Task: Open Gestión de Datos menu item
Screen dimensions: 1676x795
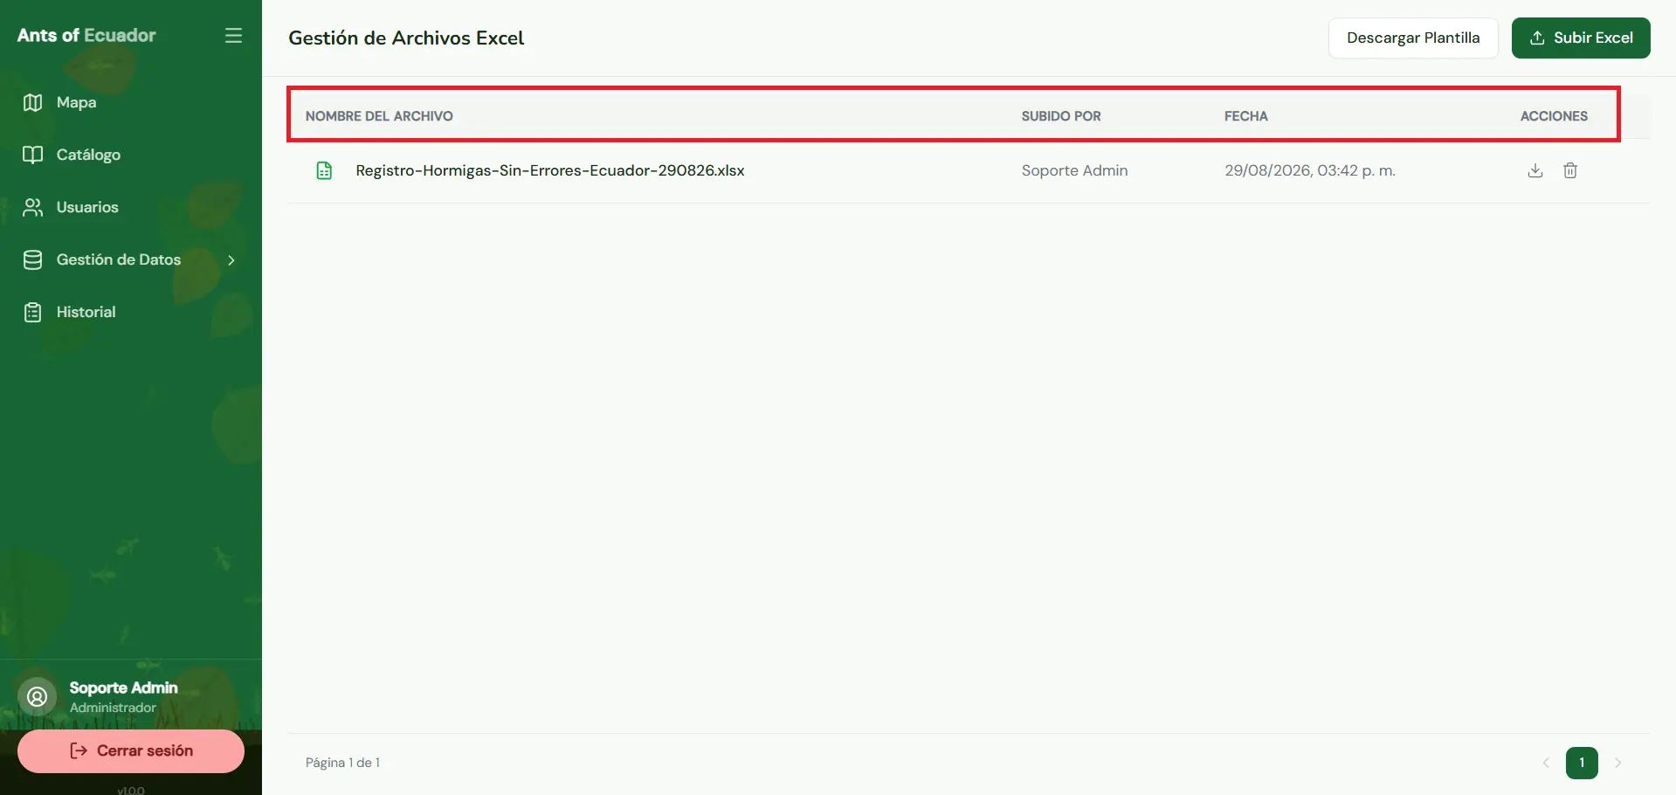Action: point(131,259)
